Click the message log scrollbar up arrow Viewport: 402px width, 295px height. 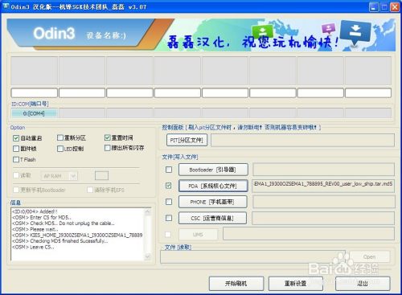[x=148, y=212]
